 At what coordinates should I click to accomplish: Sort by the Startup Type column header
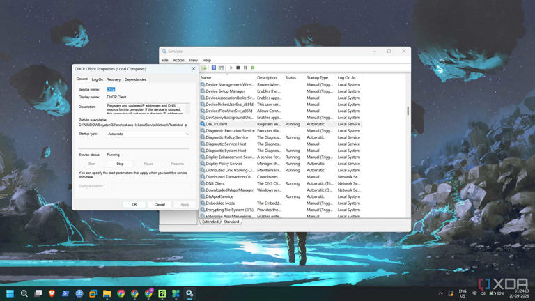pos(318,78)
